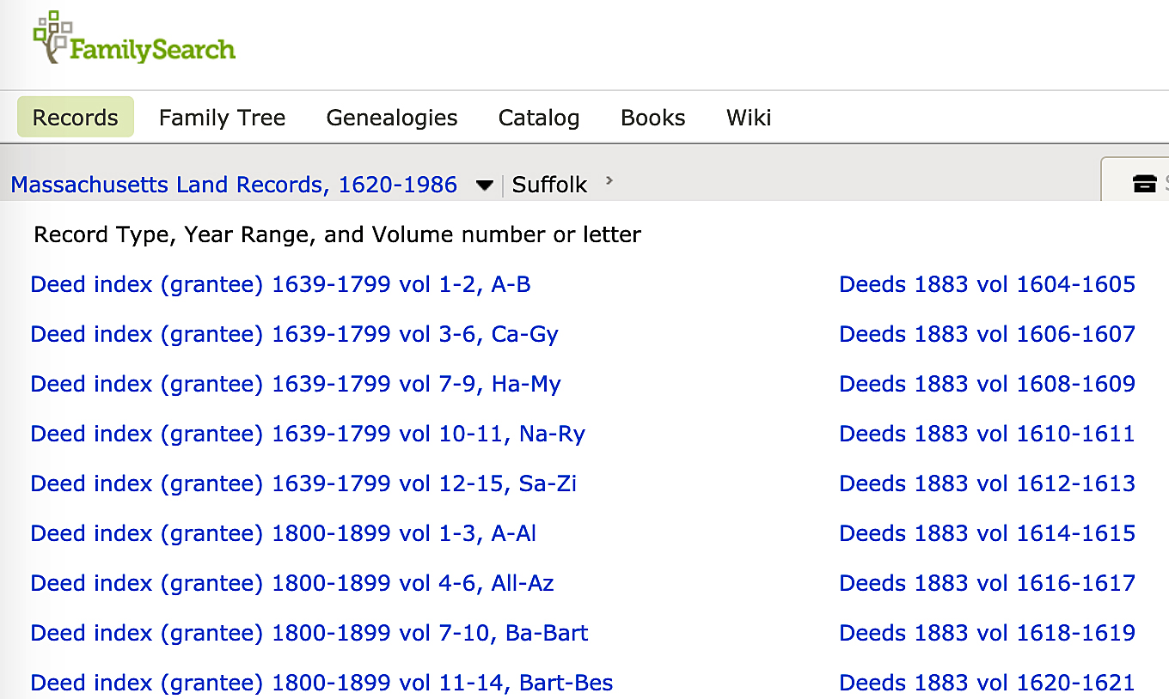Open the Genealogies section
This screenshot has height=699, width=1169.
coord(391,118)
